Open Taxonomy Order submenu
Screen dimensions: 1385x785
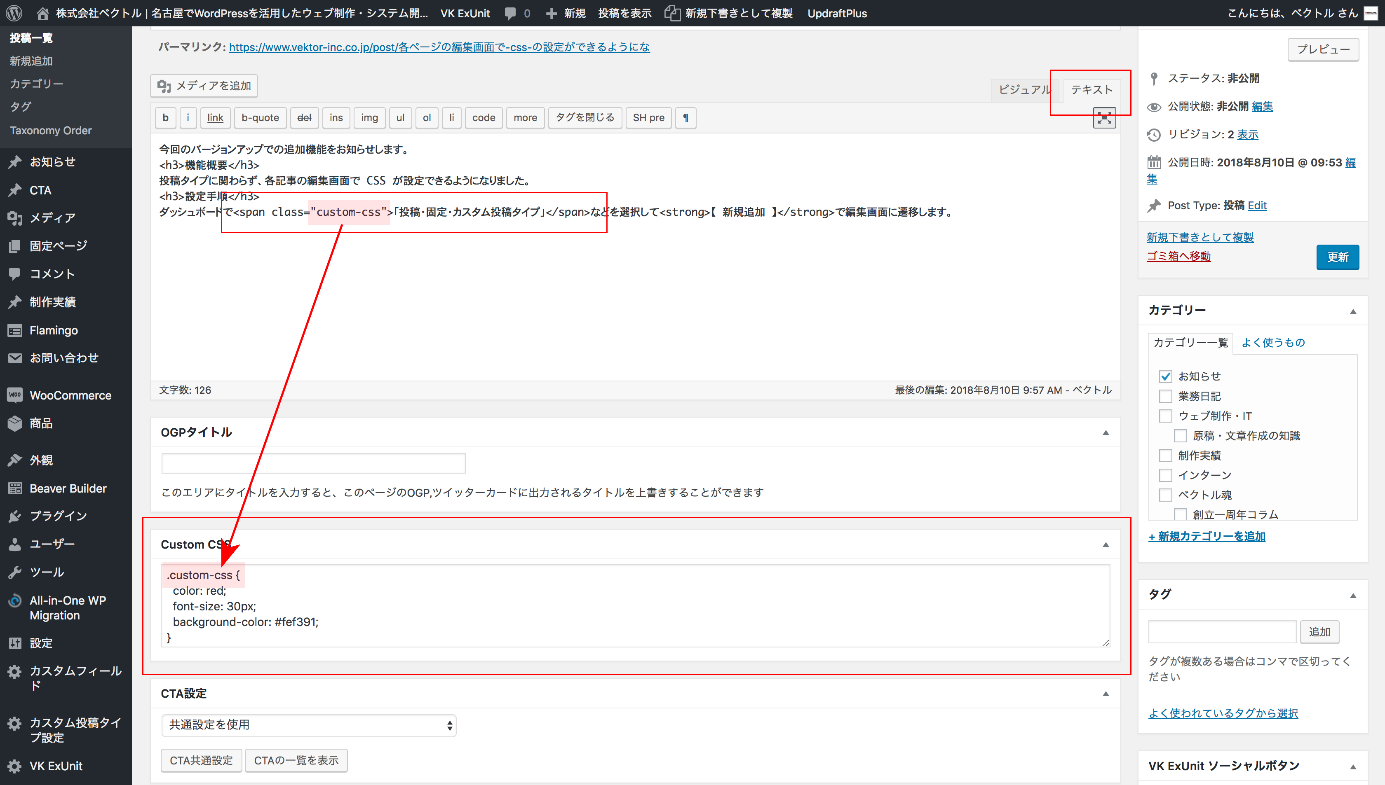click(x=51, y=131)
